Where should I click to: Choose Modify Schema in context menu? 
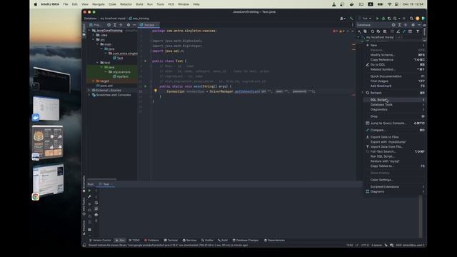[395, 55]
